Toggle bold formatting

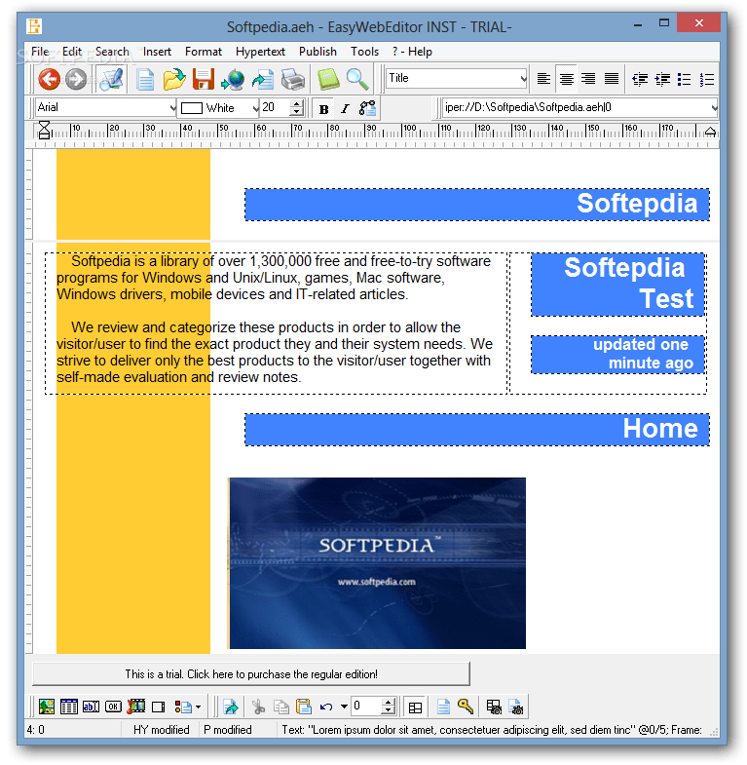pos(323,109)
